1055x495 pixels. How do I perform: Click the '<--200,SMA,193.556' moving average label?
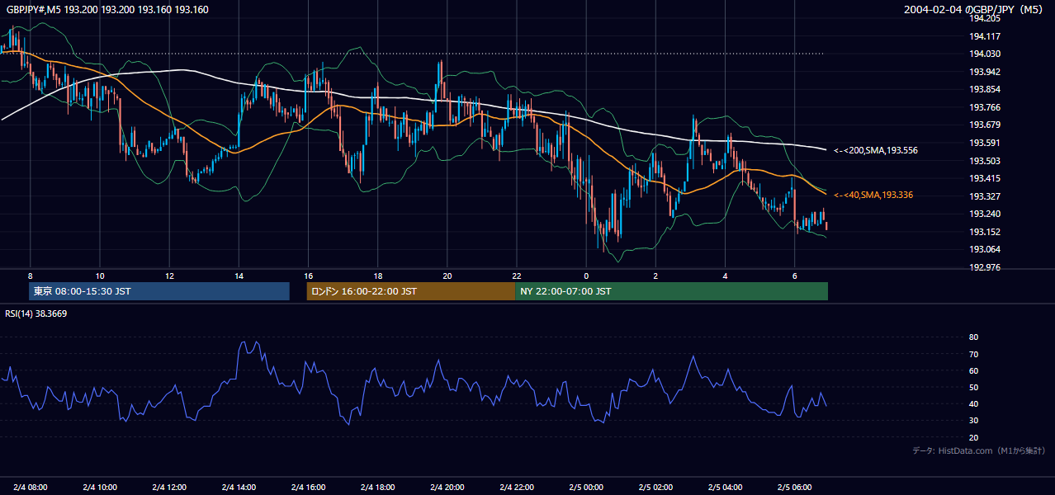[x=875, y=150]
